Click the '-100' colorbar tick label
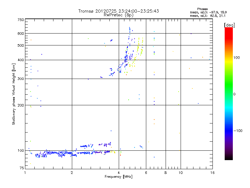This screenshot has width=250, height=188. click(238, 131)
